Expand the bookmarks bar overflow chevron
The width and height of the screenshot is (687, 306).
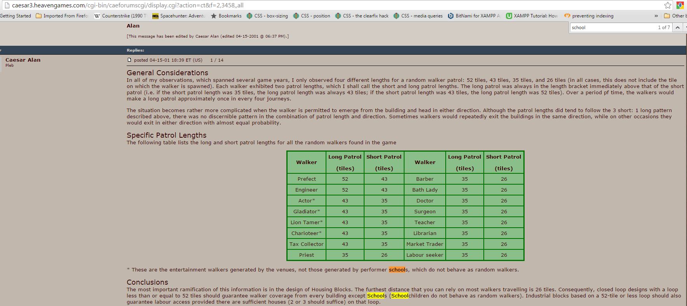click(x=656, y=16)
